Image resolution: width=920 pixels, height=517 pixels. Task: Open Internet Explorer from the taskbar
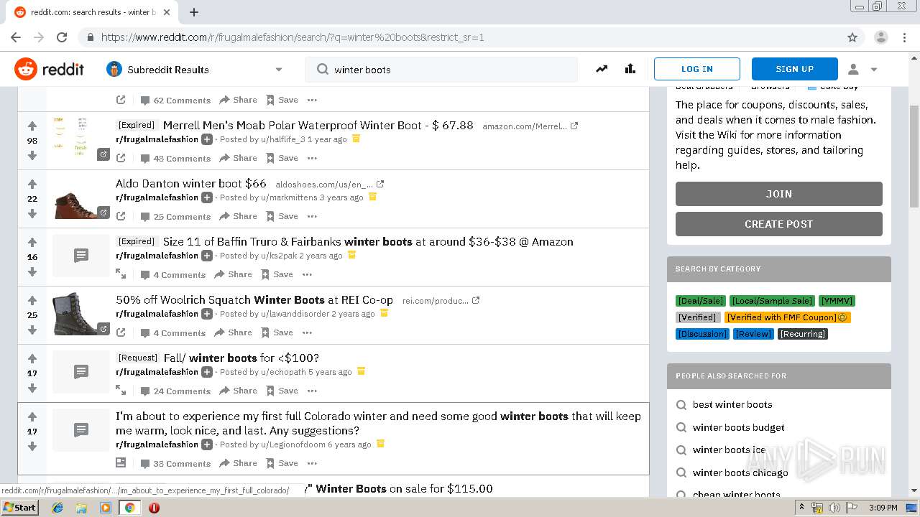[57, 508]
